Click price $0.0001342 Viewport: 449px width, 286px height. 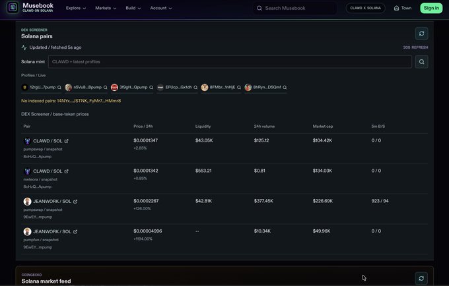click(x=146, y=171)
